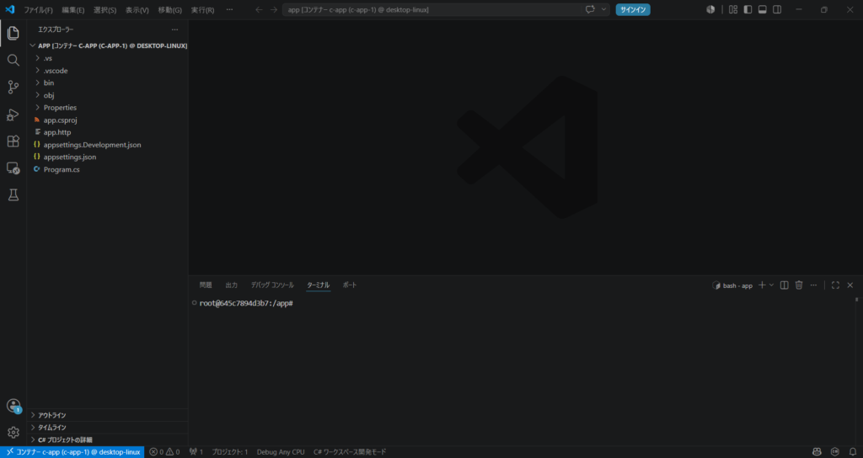Toggle the bottom panel visibility
The image size is (863, 458).
tap(762, 9)
